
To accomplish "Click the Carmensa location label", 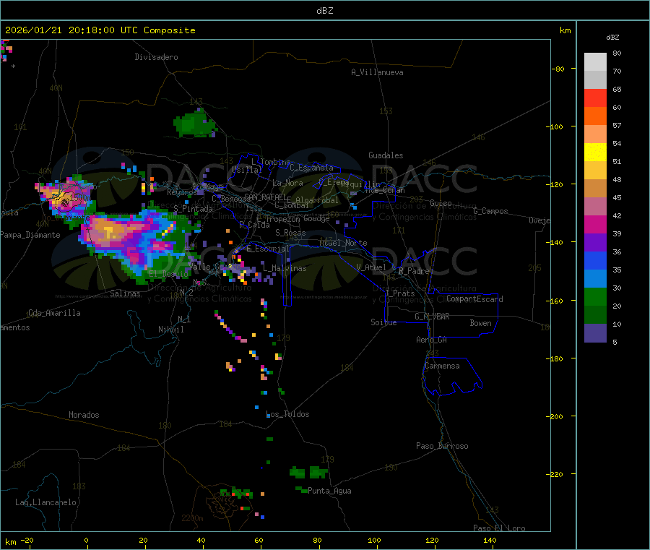I will tap(442, 366).
